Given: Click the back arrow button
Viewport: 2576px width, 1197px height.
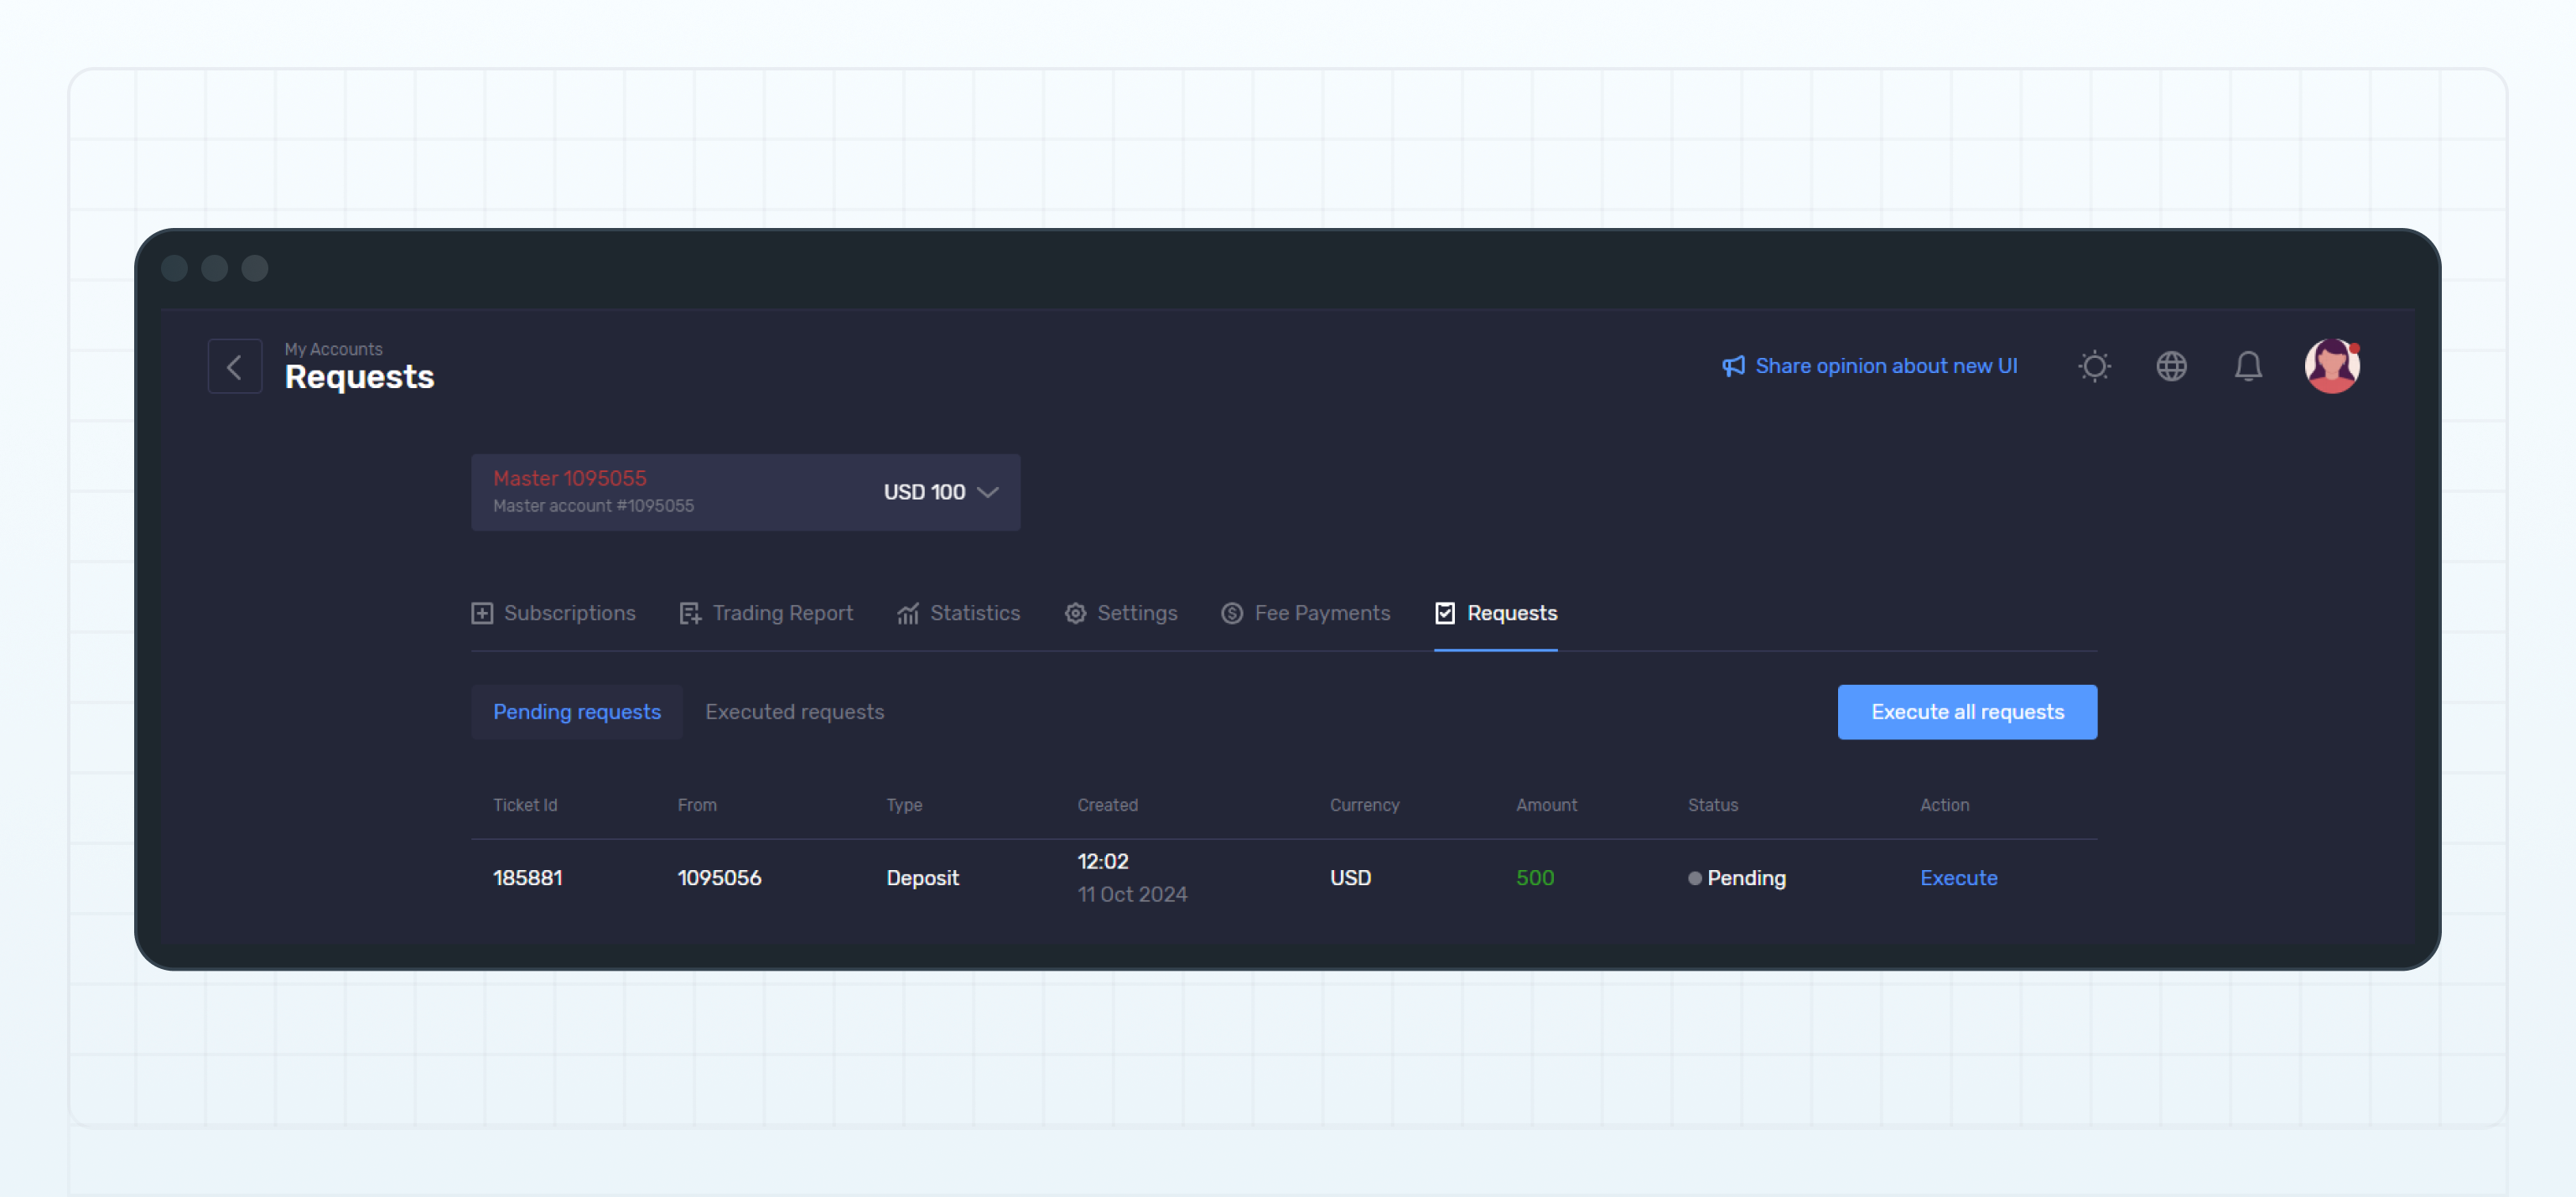Looking at the screenshot, I should pyautogui.click(x=234, y=367).
